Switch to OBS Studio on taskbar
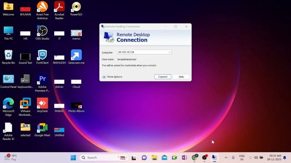This screenshot has height=163, width=291. click(x=205, y=158)
